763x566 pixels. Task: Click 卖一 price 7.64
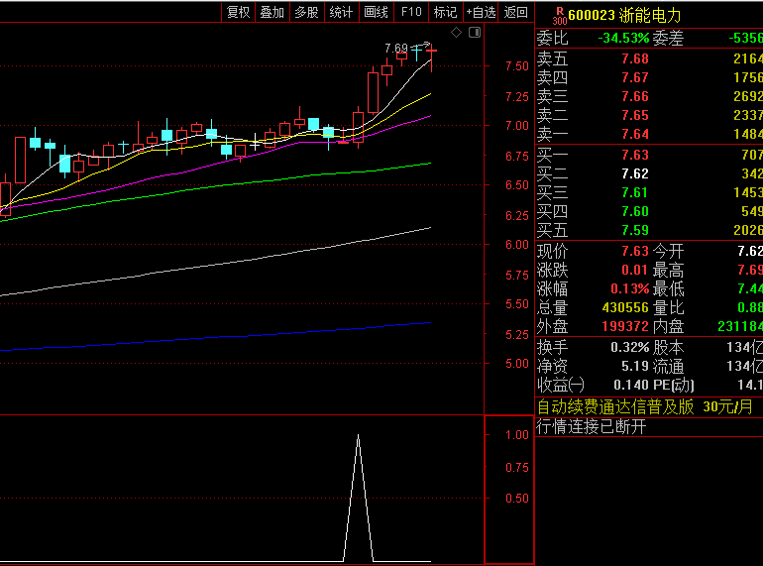point(635,134)
